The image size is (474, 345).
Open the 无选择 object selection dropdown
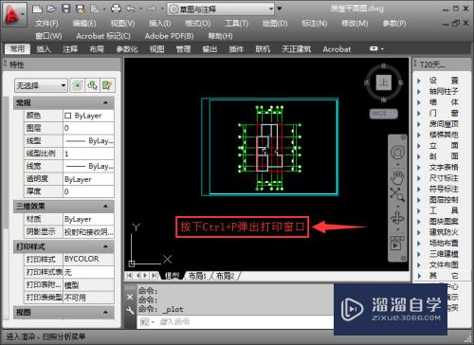pos(41,85)
